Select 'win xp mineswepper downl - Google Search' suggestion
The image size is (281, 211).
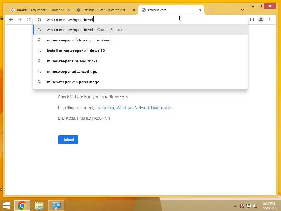point(140,30)
